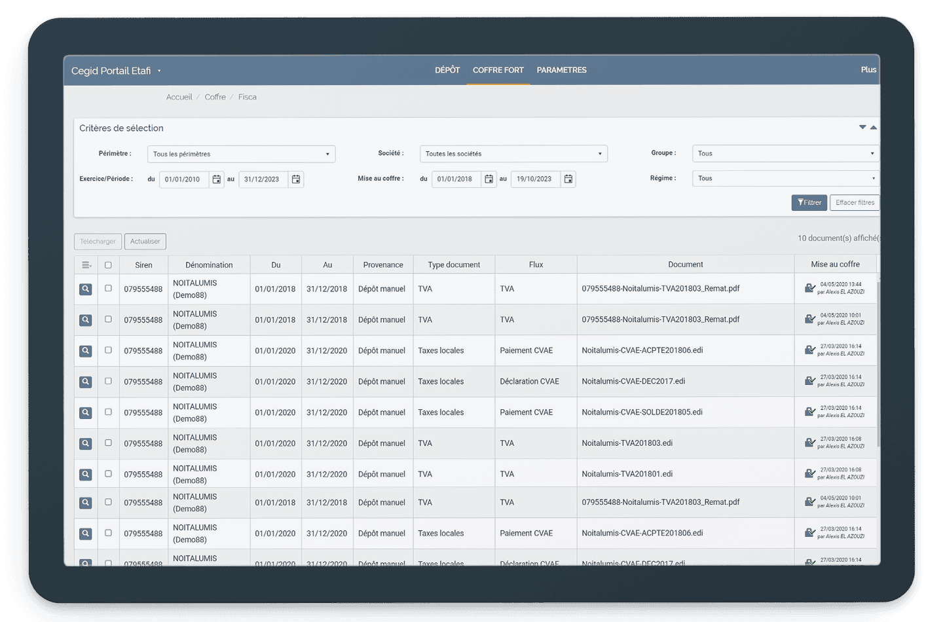The height and width of the screenshot is (622, 943).
Task: Click magnifier icon on first TVA row
Action: point(86,289)
